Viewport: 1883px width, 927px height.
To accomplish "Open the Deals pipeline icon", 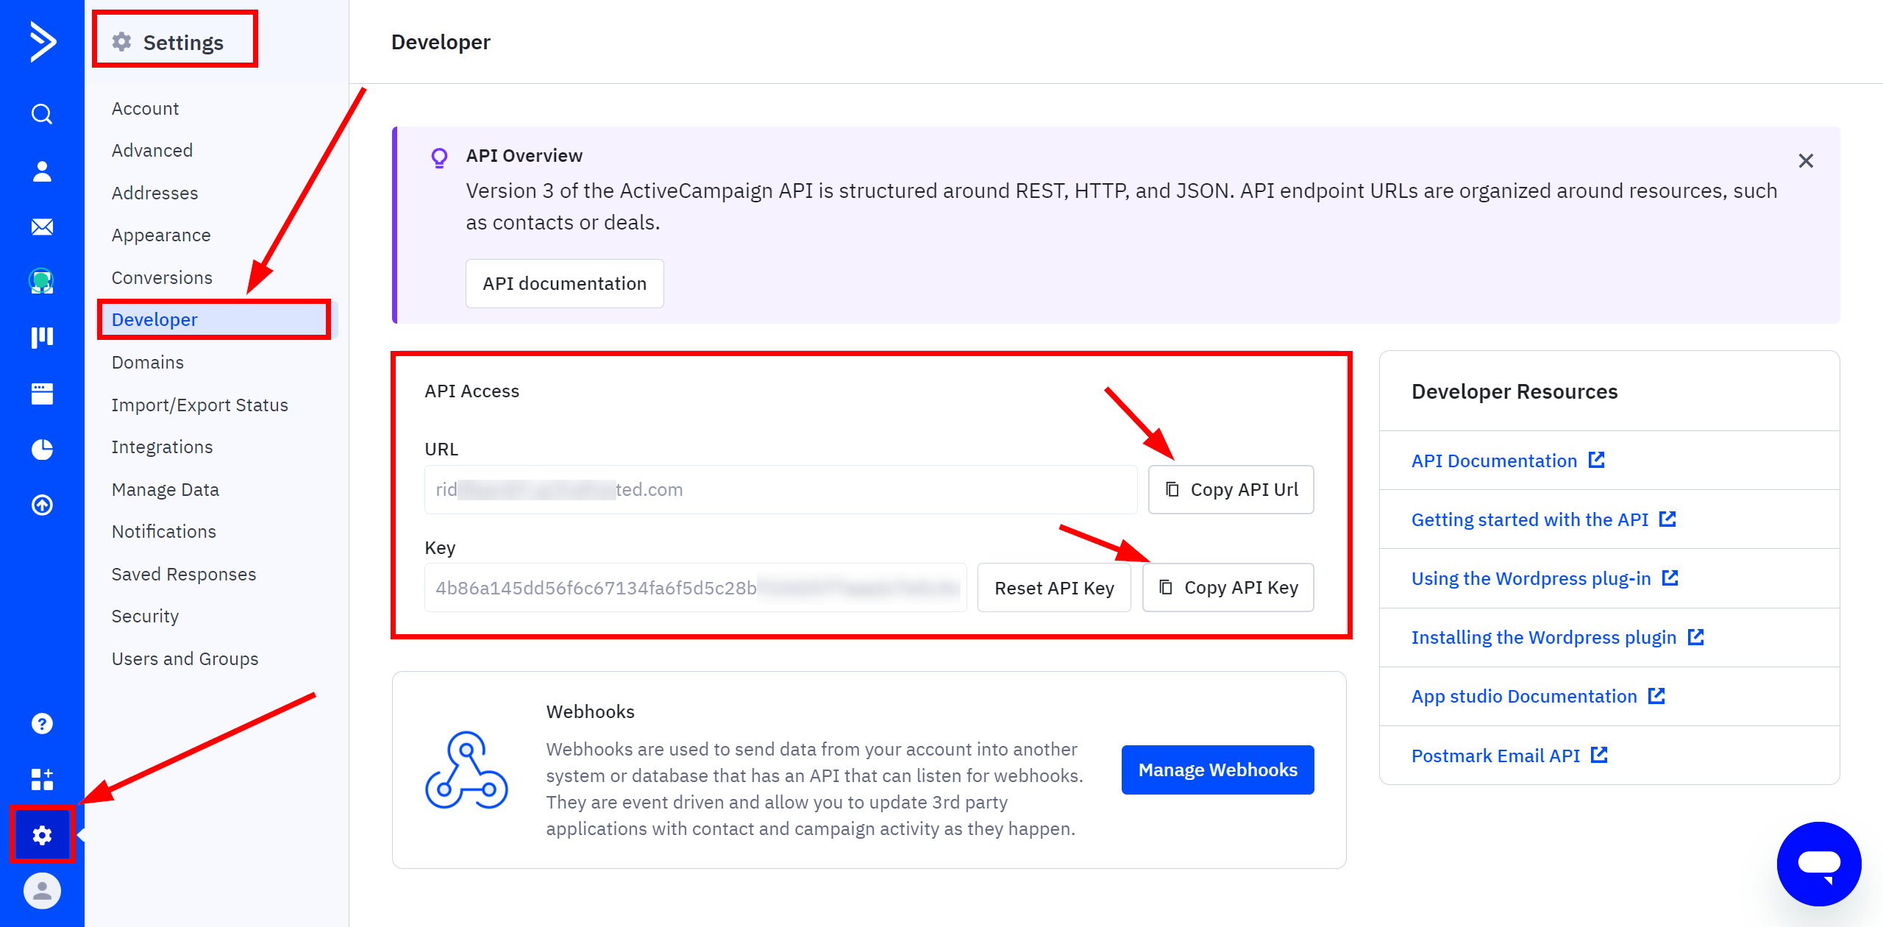I will (x=42, y=338).
